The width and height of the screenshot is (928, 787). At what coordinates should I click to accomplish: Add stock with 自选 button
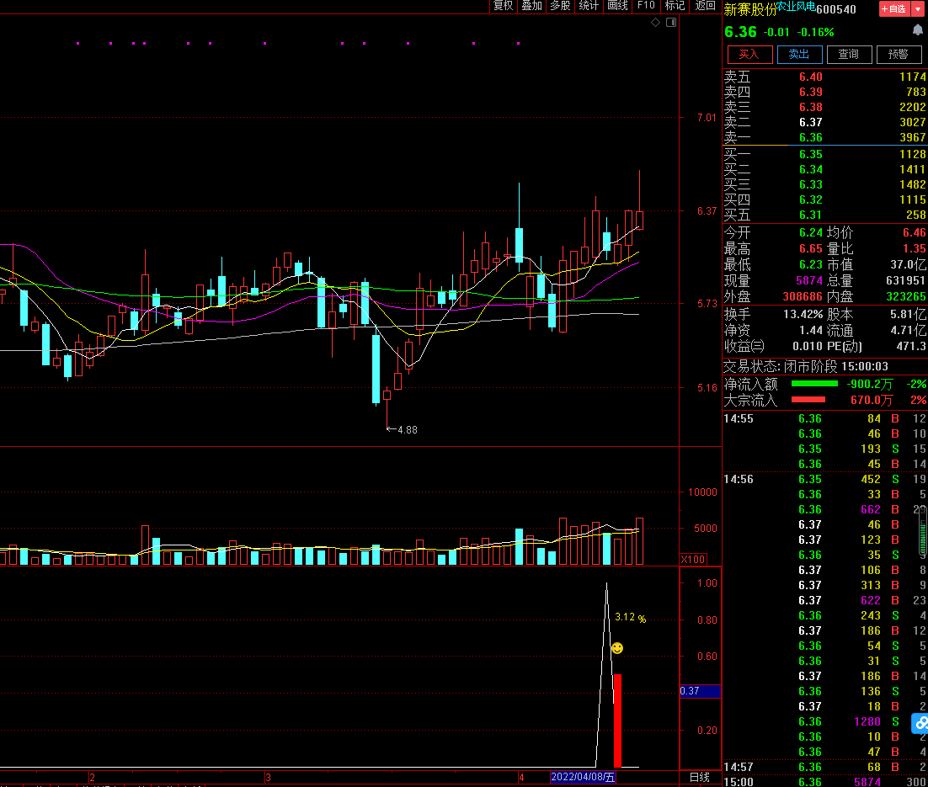[893, 9]
